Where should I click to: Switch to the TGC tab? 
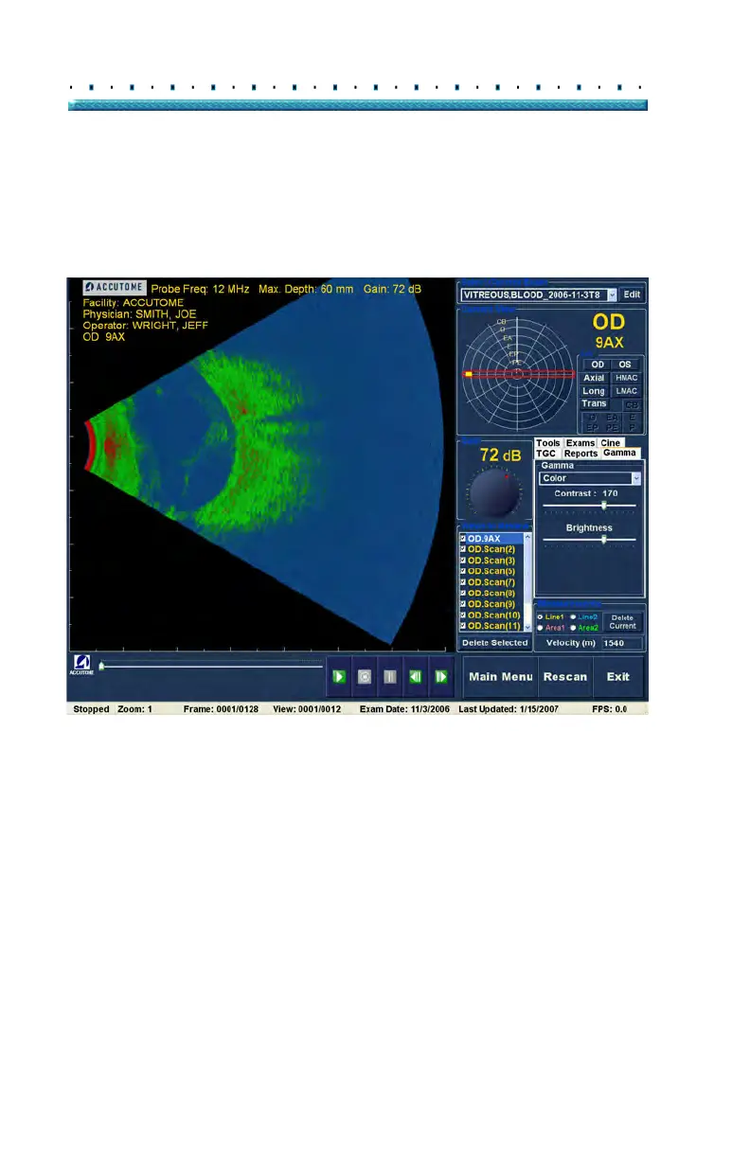point(546,454)
